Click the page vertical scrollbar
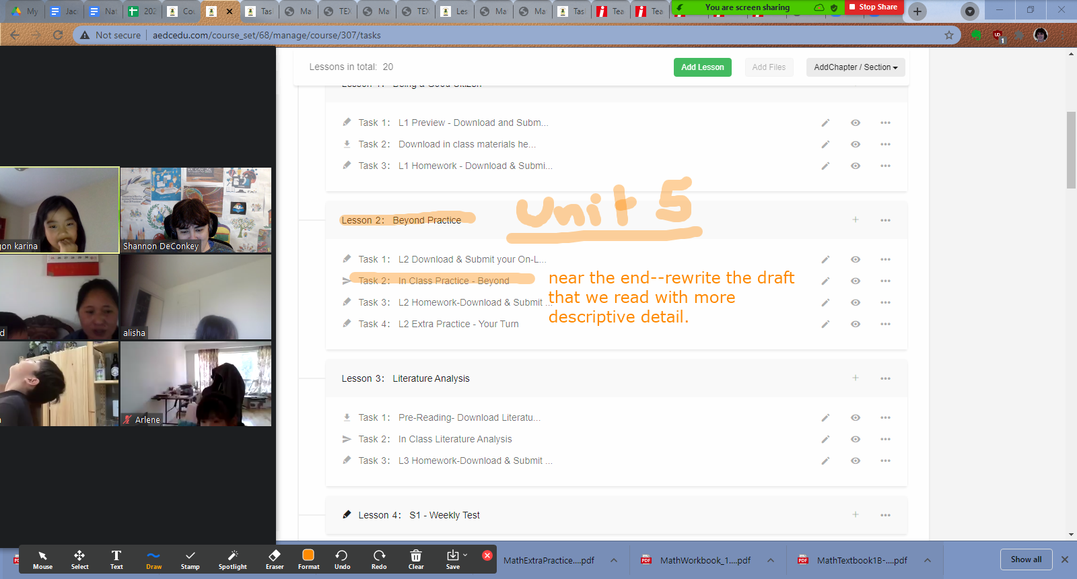This screenshot has width=1077, height=579. 1071,149
